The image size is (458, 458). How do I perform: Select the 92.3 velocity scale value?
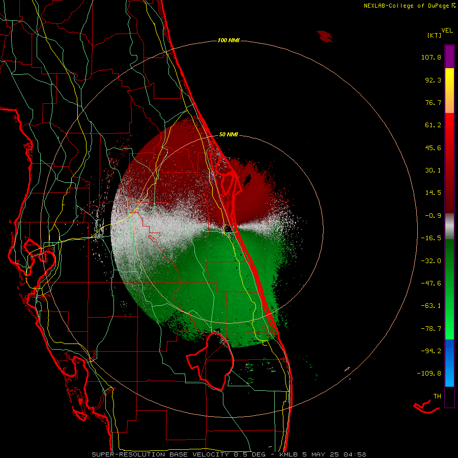pos(433,80)
